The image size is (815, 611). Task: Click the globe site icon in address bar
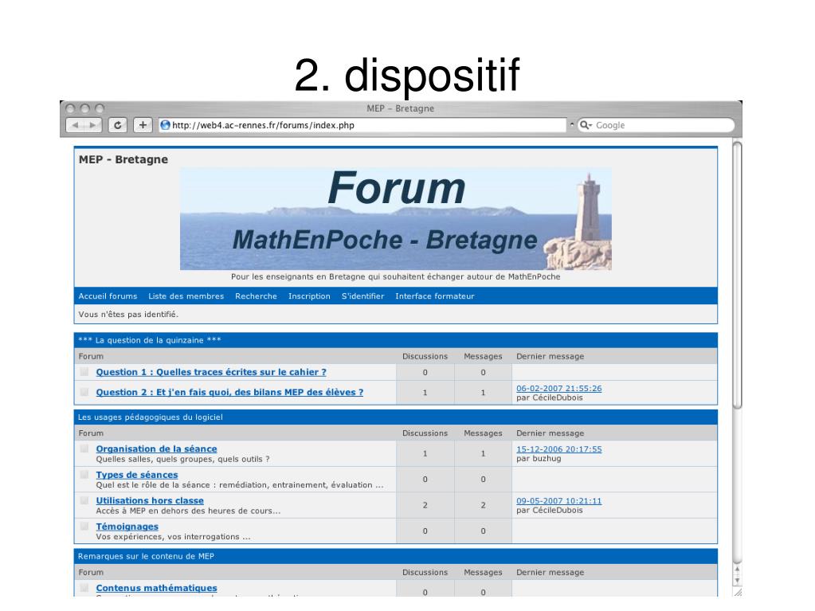pyautogui.click(x=165, y=125)
